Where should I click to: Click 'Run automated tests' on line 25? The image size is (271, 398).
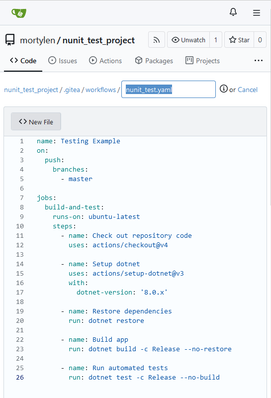[x=130, y=368]
